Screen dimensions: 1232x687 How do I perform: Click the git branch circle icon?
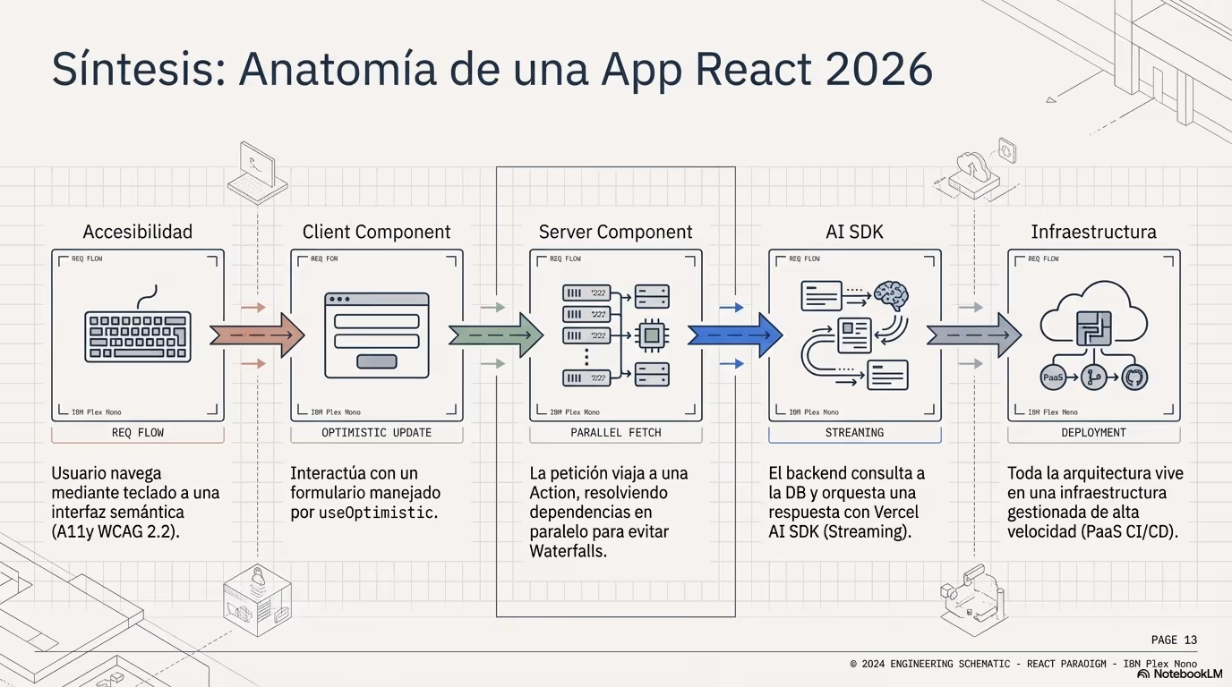[x=1093, y=377]
